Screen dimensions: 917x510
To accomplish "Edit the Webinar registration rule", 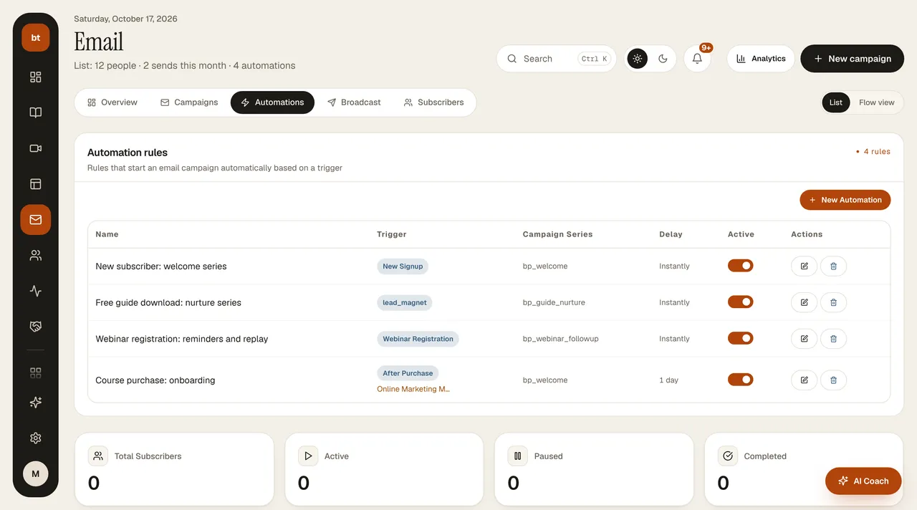I will [805, 339].
